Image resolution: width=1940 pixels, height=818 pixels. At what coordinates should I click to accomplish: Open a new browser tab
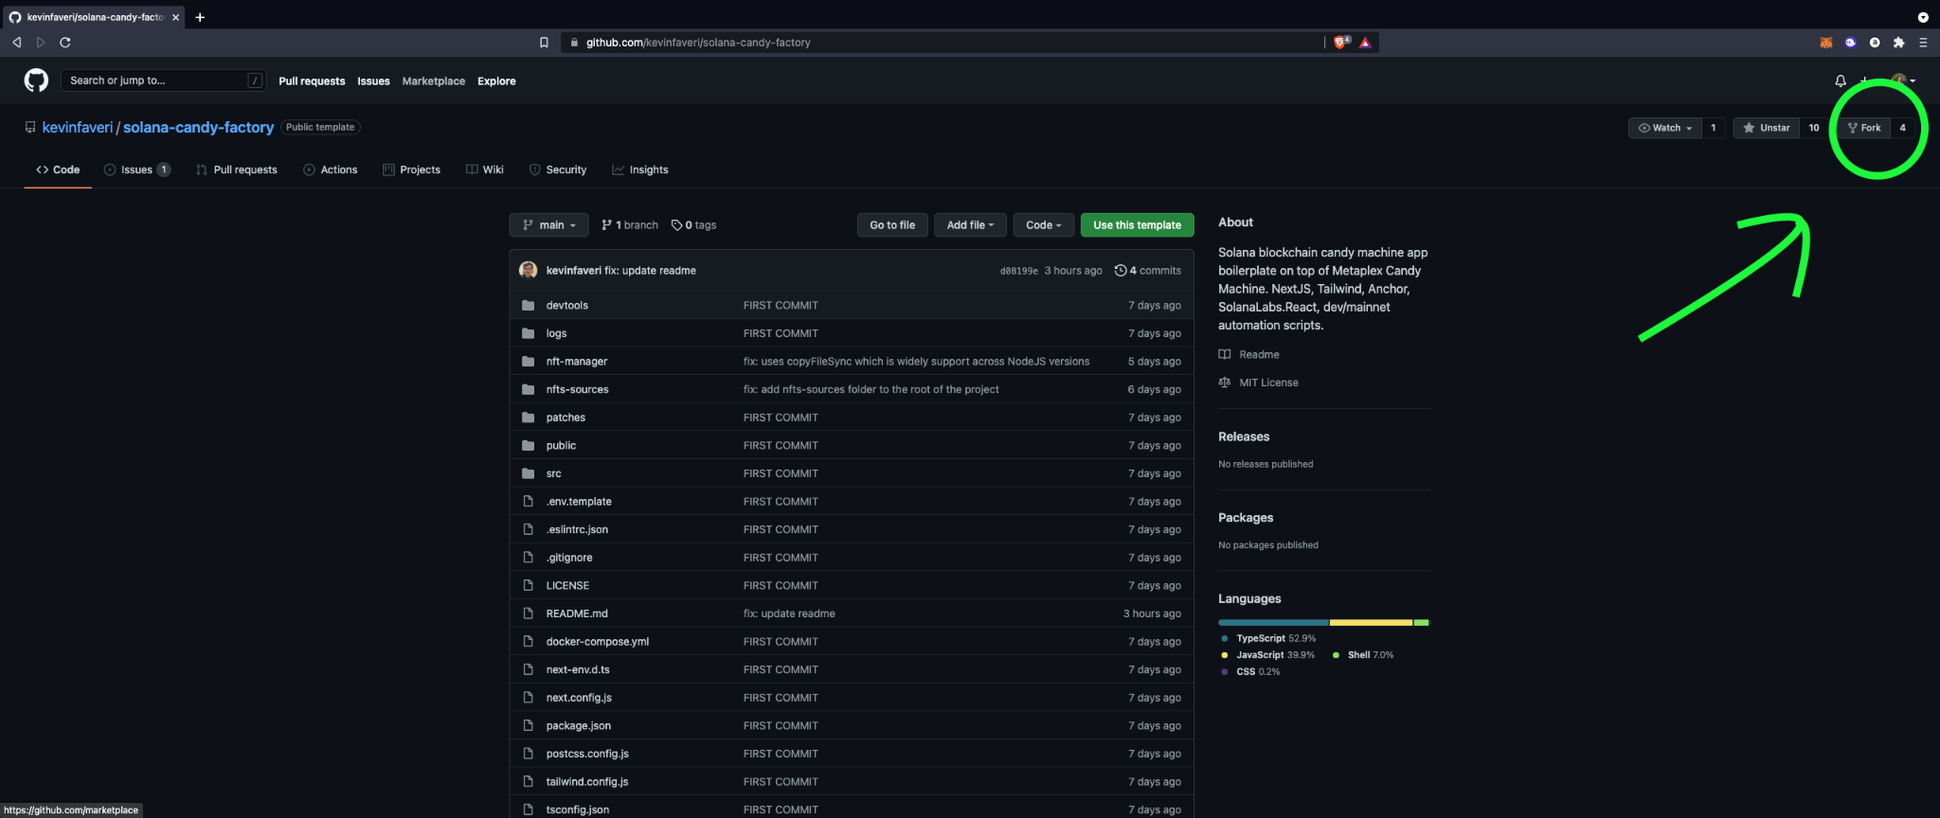(200, 17)
